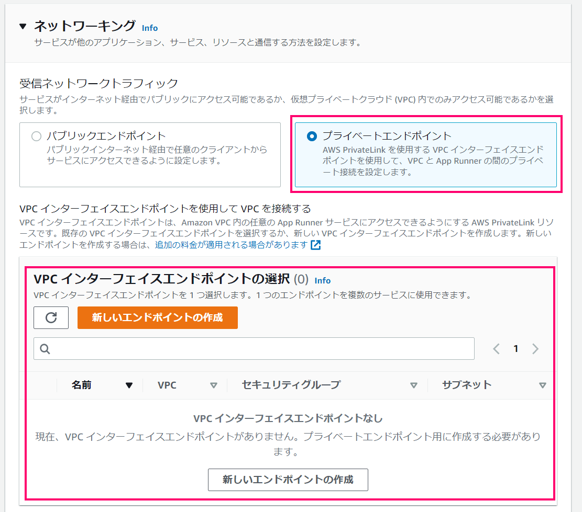The width and height of the screenshot is (582, 512).
Task: Click orange 新しいエンドポイントの作成 button
Action: click(157, 317)
